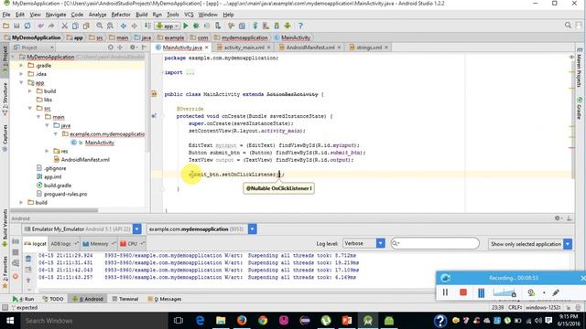Screen dimensions: 586x329
Task: Open the Run tool window
Action: pos(23,299)
